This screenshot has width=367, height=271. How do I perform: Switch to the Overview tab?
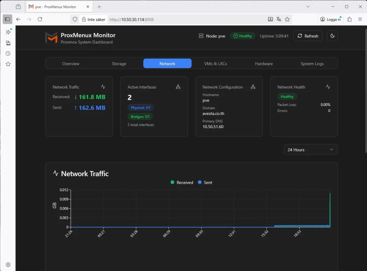click(x=71, y=64)
